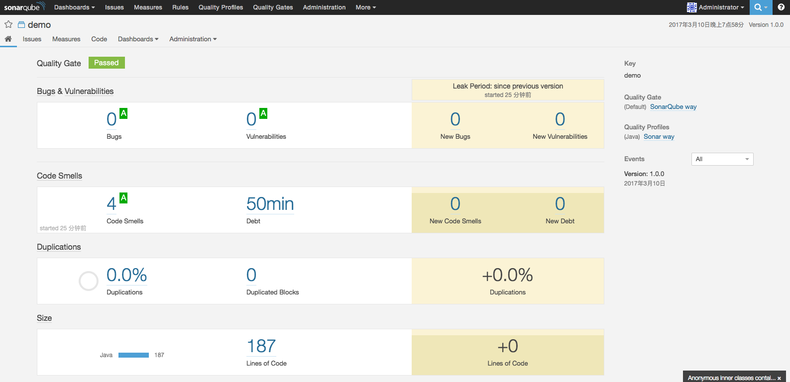
Task: Dismiss the Anonymous inner classes notification
Action: click(779, 379)
